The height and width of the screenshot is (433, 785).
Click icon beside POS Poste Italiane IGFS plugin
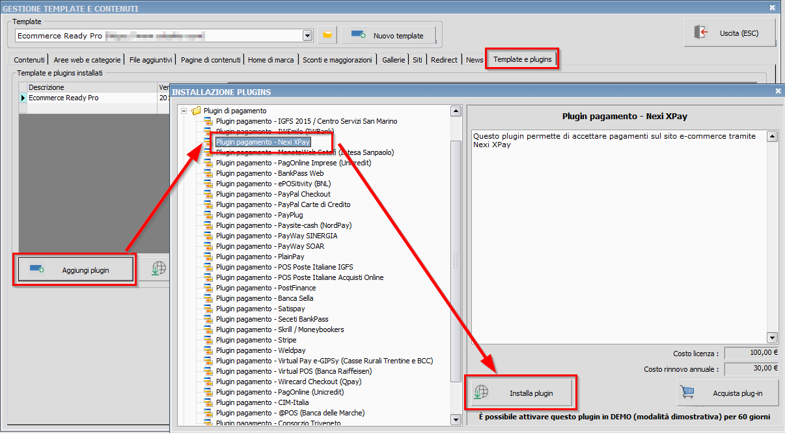tap(208, 267)
